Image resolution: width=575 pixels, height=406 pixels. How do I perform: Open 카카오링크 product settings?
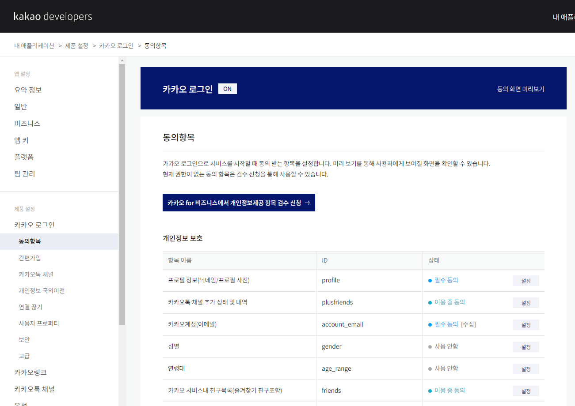point(30,372)
